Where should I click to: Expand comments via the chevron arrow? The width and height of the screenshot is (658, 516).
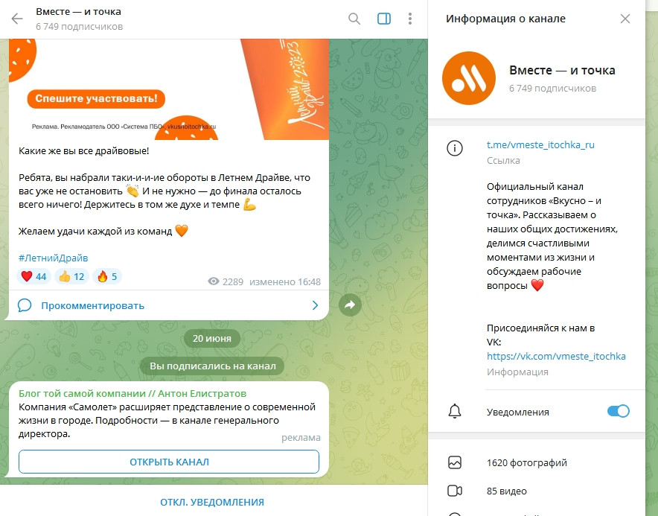coord(315,305)
